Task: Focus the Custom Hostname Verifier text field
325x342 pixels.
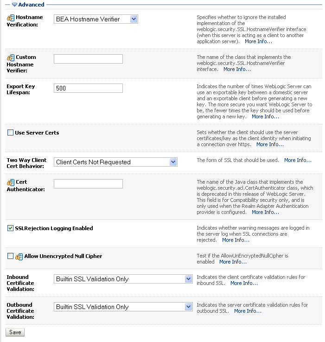Action: (x=88, y=59)
